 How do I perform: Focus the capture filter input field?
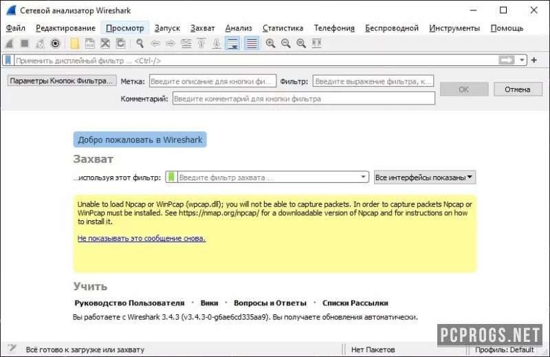[268, 177]
